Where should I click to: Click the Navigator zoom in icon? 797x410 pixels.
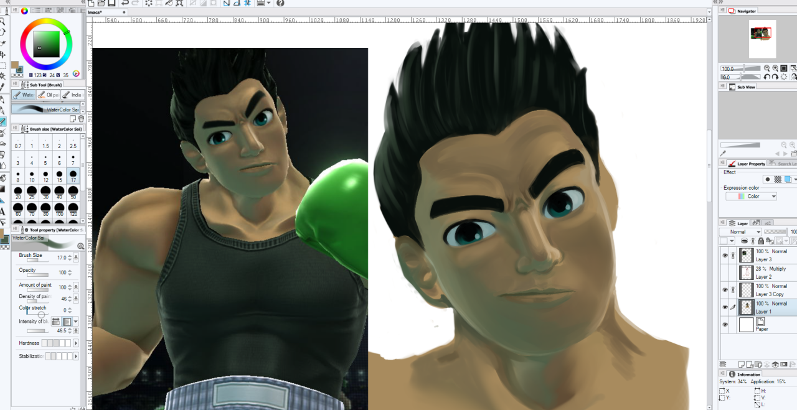pyautogui.click(x=774, y=68)
